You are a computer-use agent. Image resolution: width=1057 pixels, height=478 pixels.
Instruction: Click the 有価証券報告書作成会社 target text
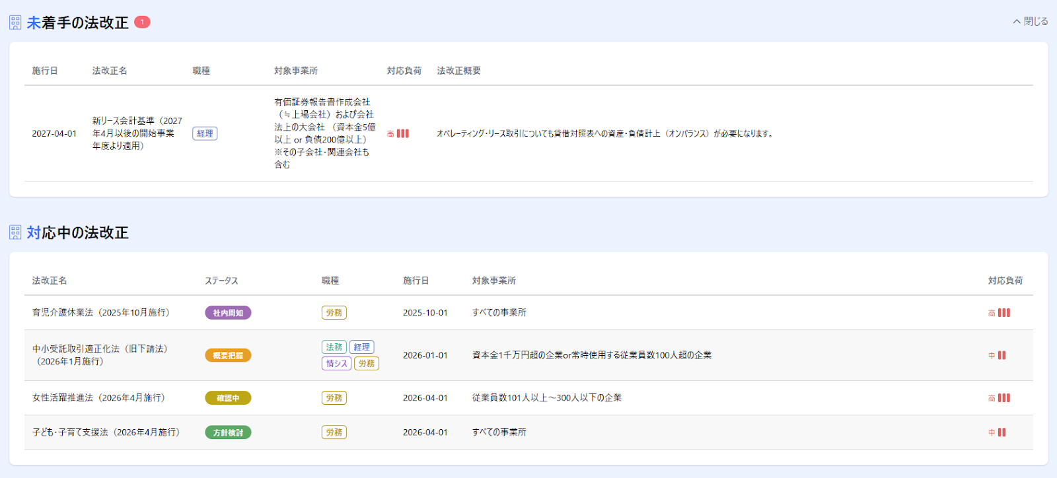coord(324,133)
